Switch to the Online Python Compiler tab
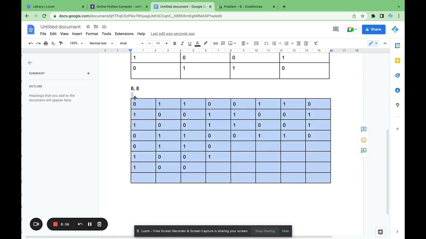 tap(119, 7)
